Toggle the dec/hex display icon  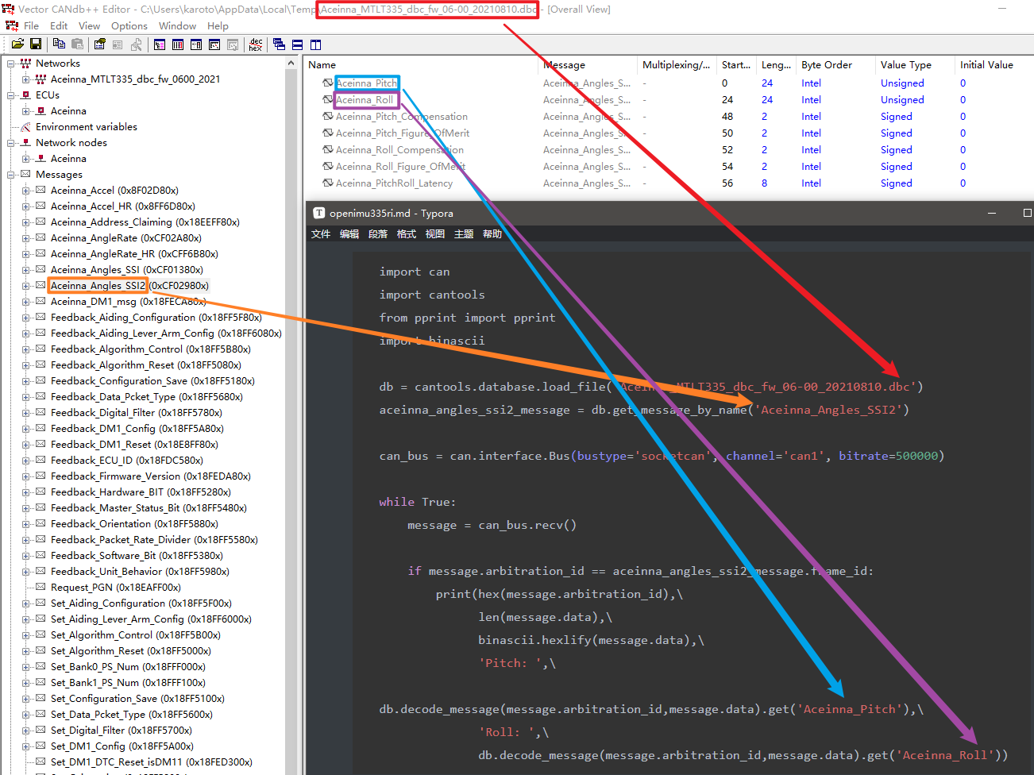coord(255,44)
